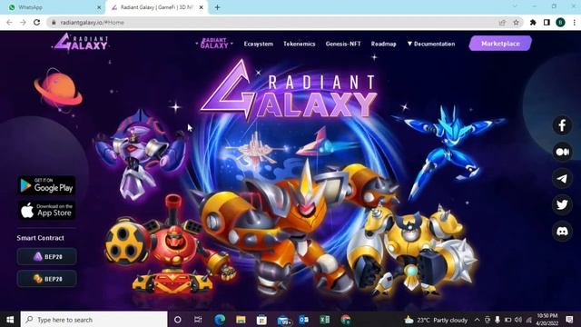This screenshot has width=581, height=327.
Task: Click the Radiant Galaxy nav home logo
Action: click(x=214, y=44)
